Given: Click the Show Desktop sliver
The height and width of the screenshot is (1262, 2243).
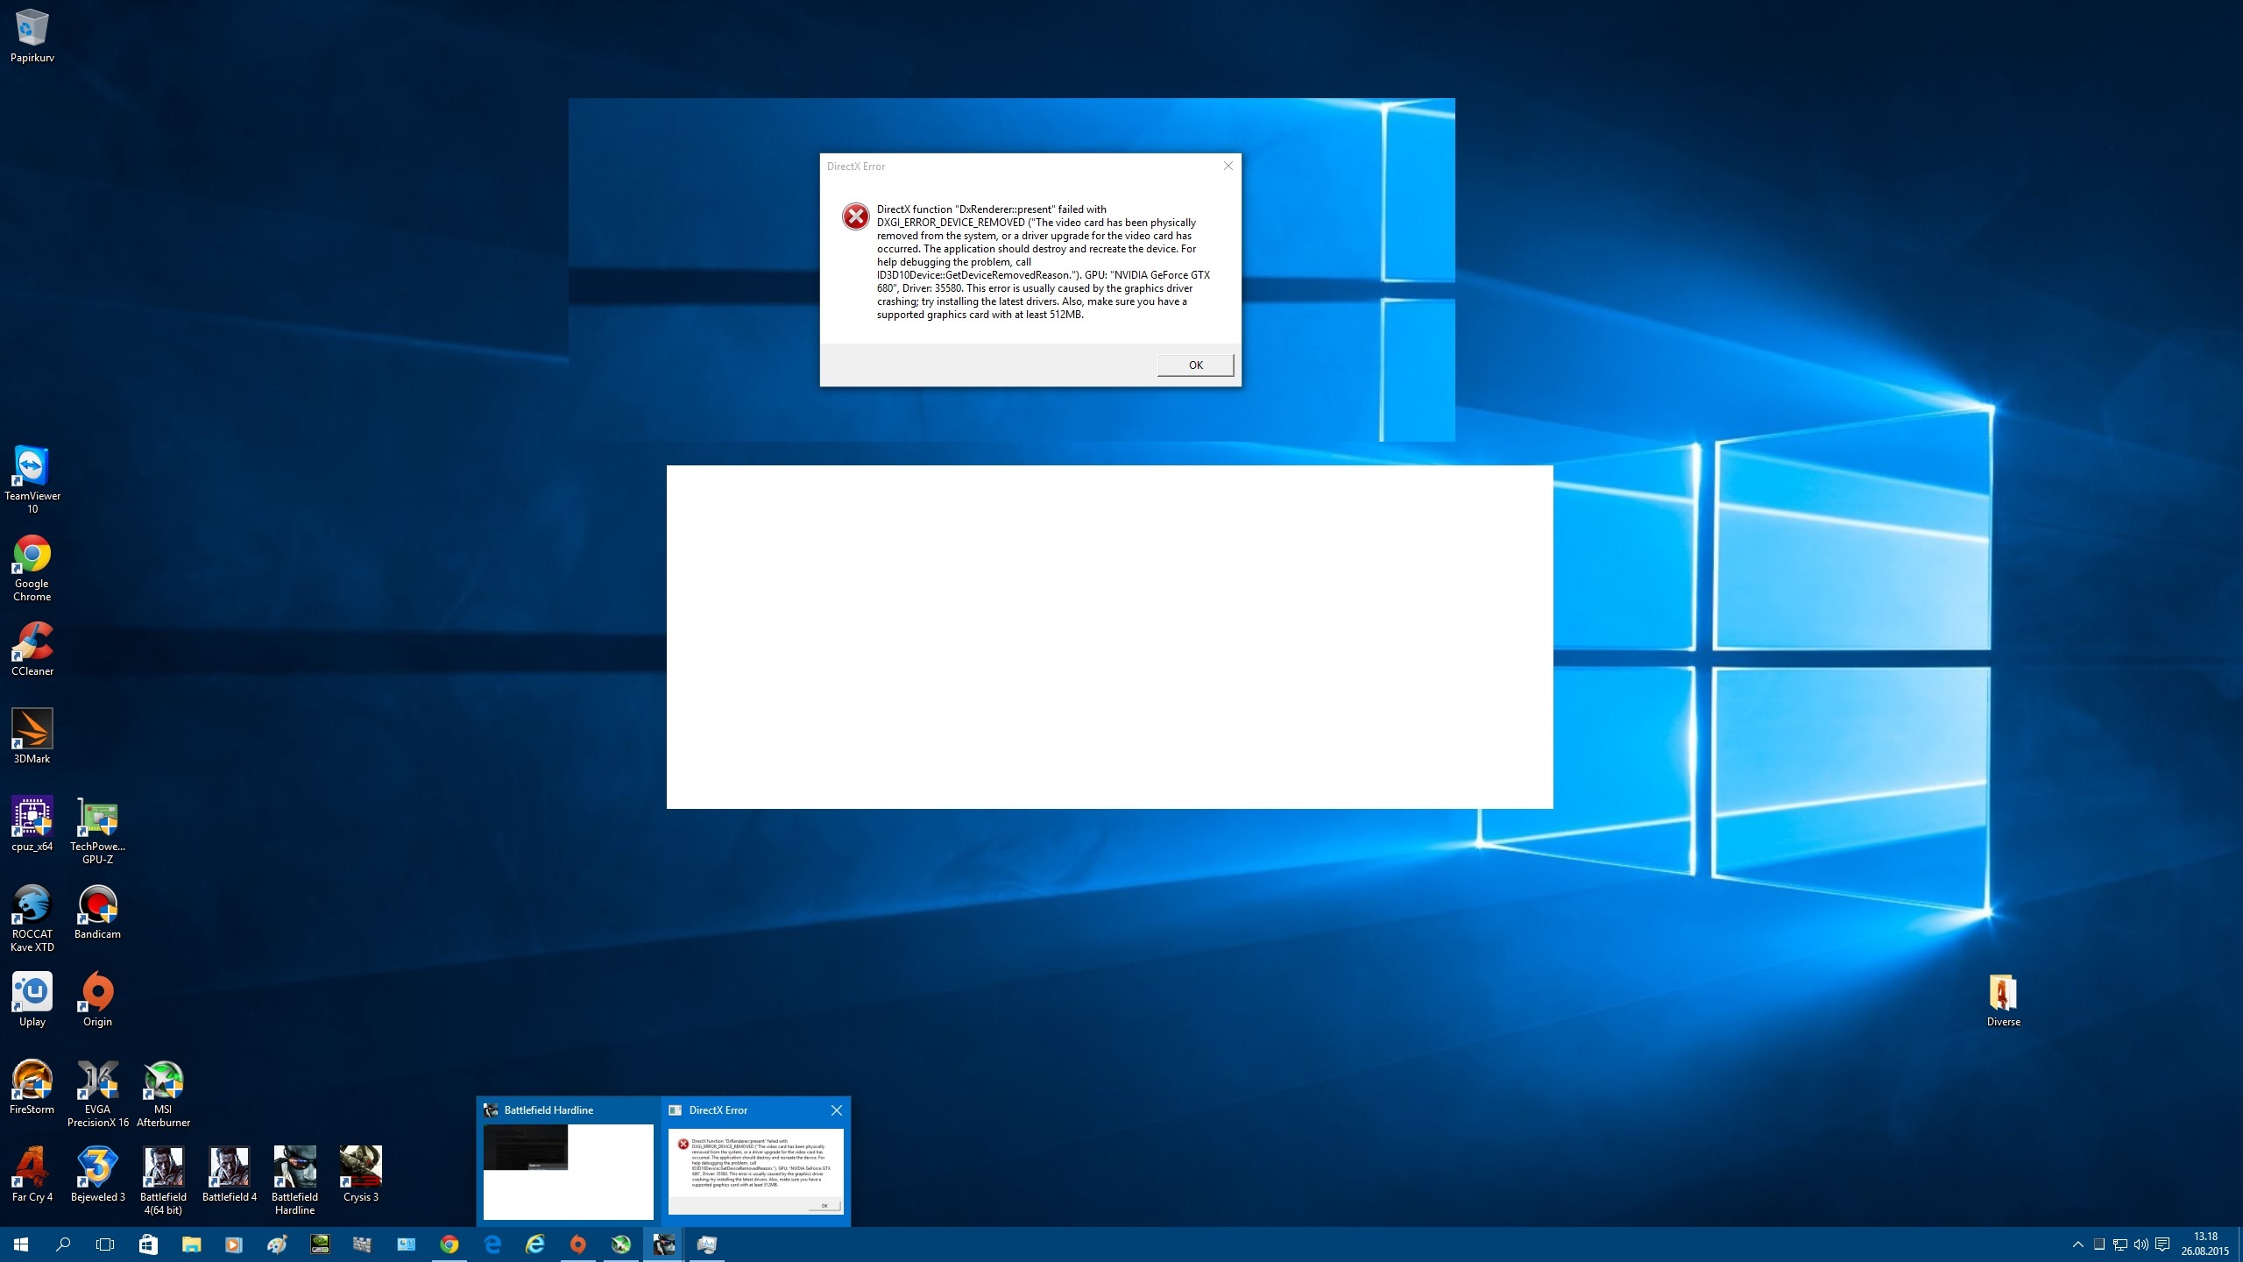Looking at the screenshot, I should [2239, 1244].
